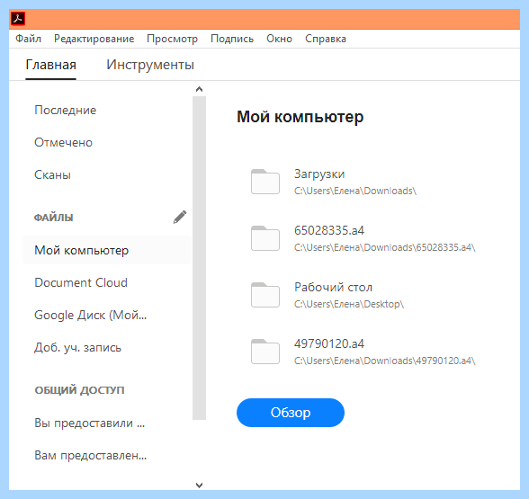Open Вам предоставлен... shared list

[90, 456]
